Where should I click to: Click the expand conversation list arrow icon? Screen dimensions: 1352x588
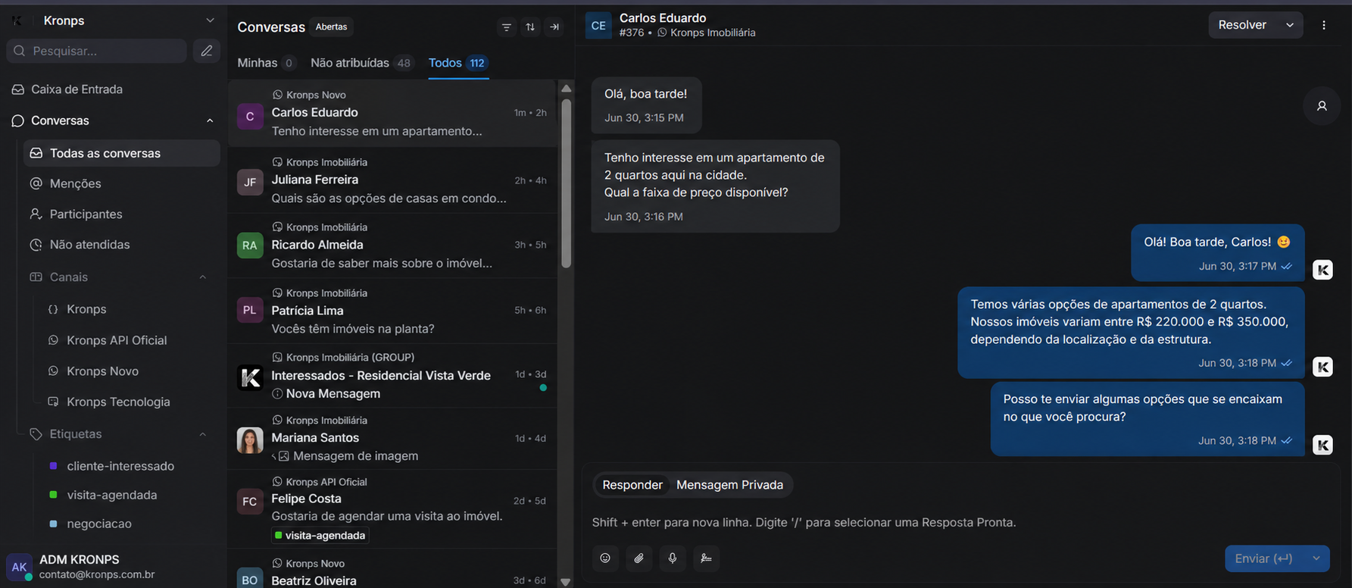554,27
